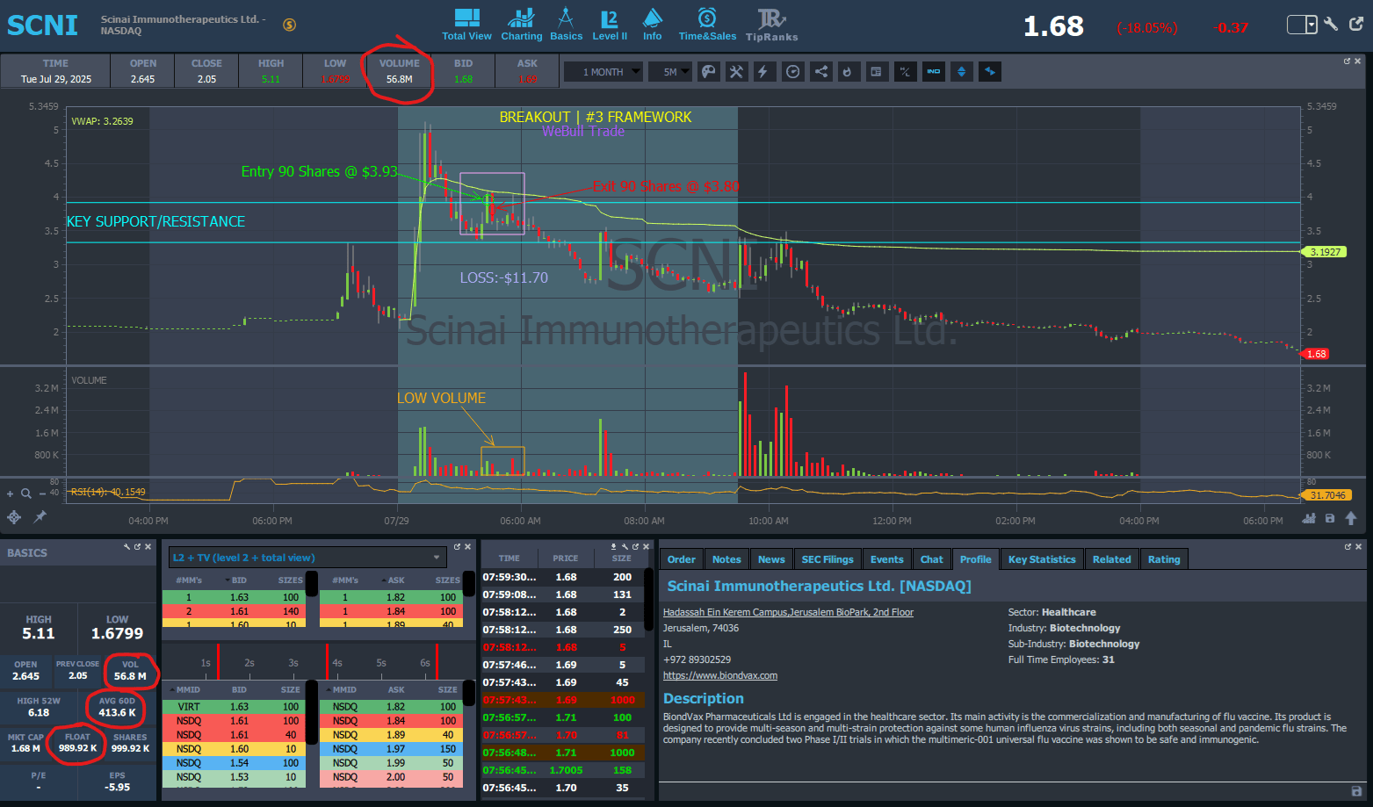
Task: Open the Info layout
Action: click(x=652, y=24)
